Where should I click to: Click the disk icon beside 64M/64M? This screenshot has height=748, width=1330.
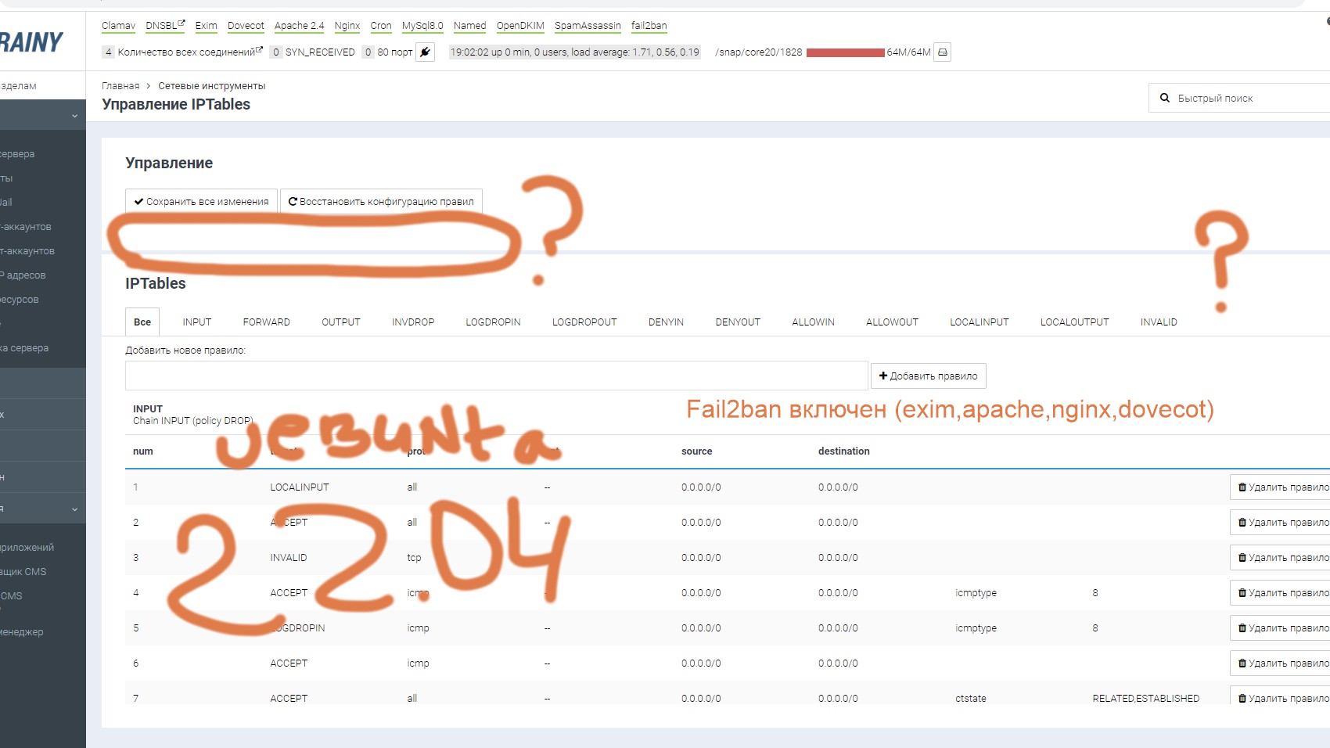coord(943,52)
